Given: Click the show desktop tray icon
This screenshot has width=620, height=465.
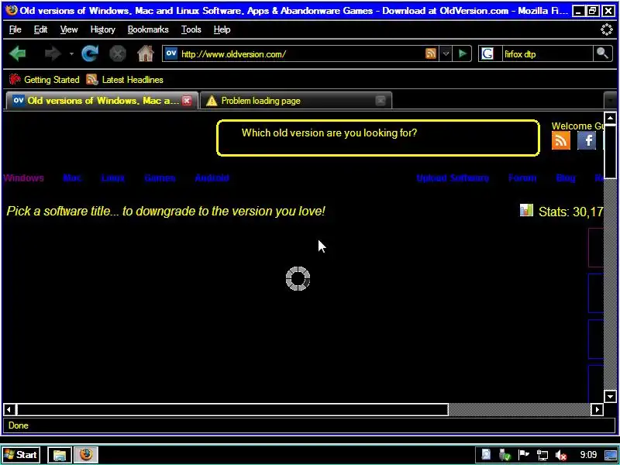Looking at the screenshot, I should click(x=611, y=455).
